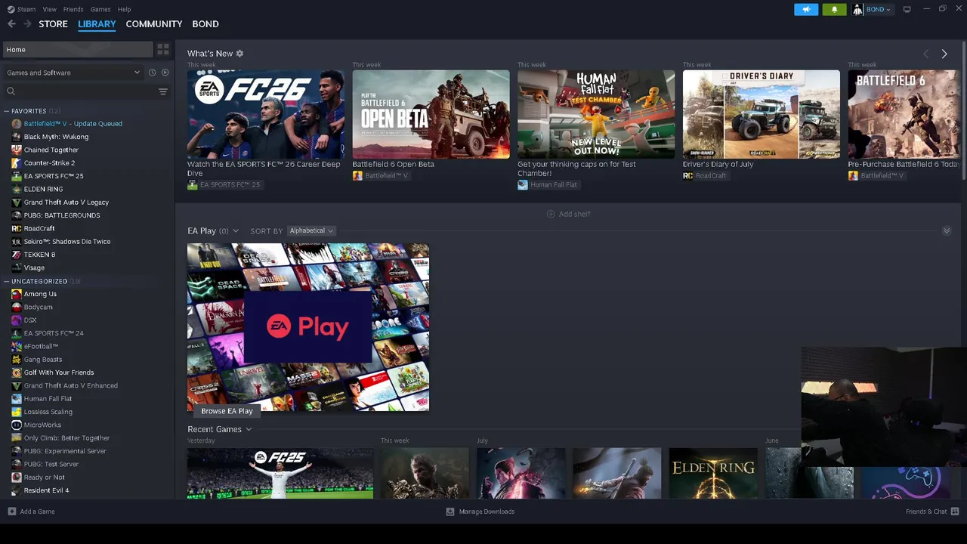967x544 pixels.
Task: Open advanced filter options icon
Action: click(162, 91)
